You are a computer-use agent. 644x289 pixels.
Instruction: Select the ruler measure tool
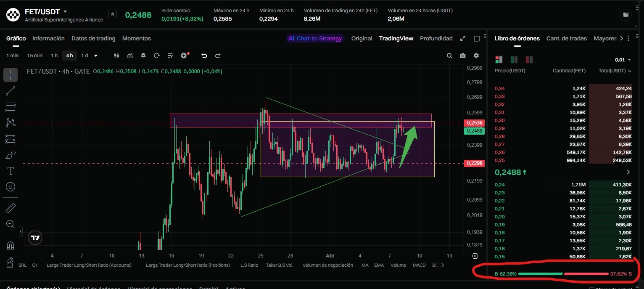11,208
